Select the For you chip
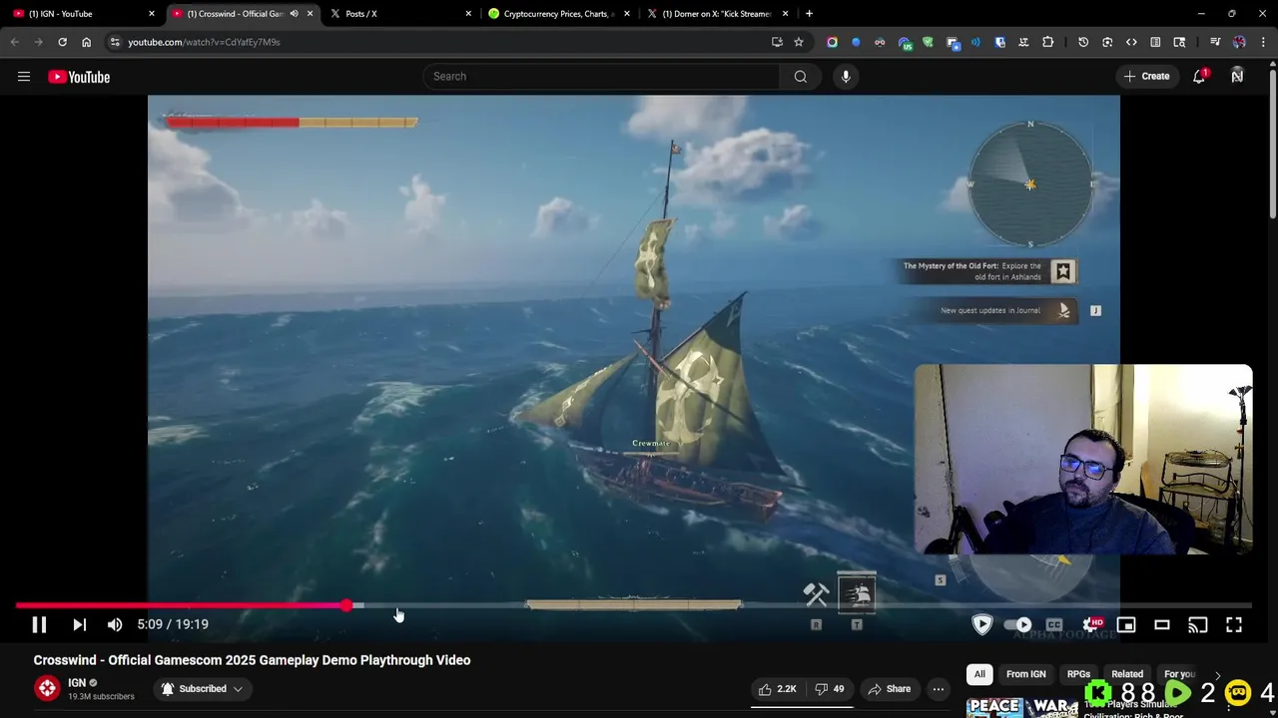1278x718 pixels. tap(1179, 674)
